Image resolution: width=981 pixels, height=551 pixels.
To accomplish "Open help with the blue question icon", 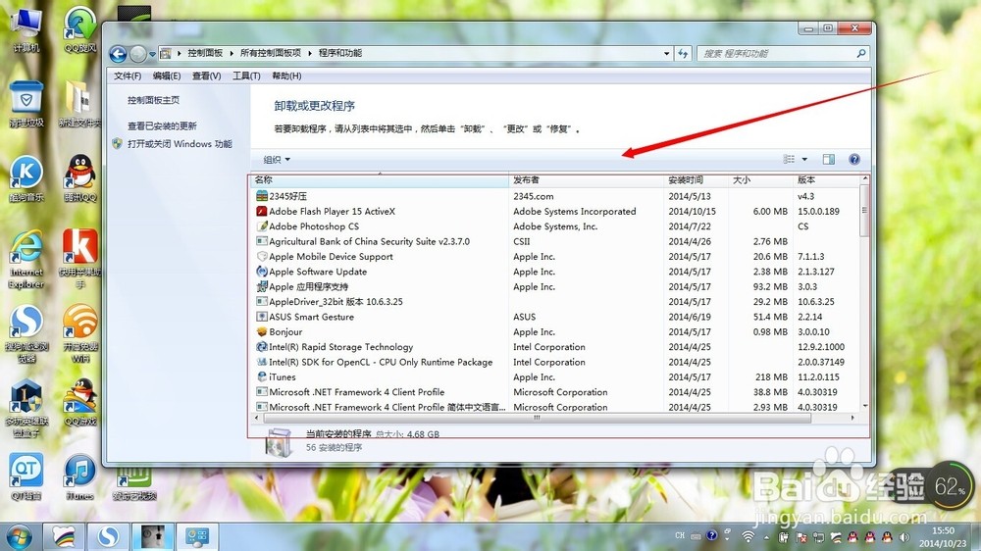I will coord(854,160).
